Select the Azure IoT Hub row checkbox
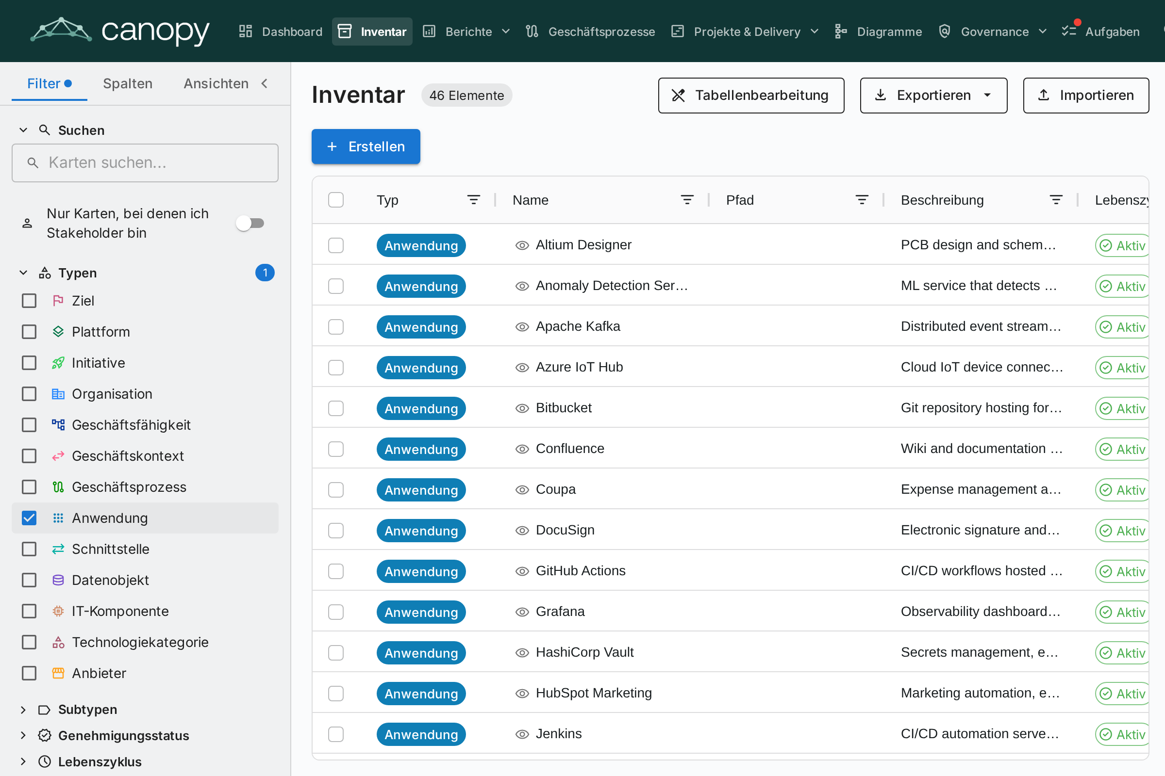This screenshot has height=776, width=1165. click(336, 368)
